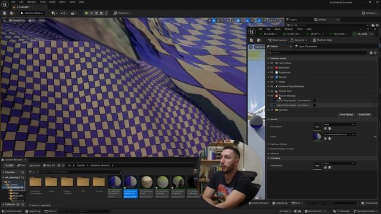Switch to the Layer Parameters tab
The image size is (381, 214).
click(306, 46)
